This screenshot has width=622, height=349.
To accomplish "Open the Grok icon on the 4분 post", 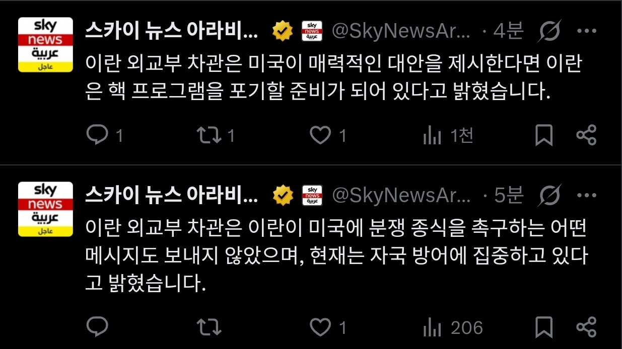I will [549, 32].
